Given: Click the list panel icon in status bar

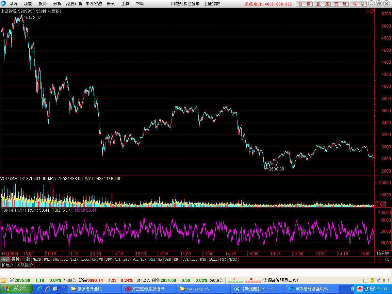Looking at the screenshot, I should (x=366, y=280).
